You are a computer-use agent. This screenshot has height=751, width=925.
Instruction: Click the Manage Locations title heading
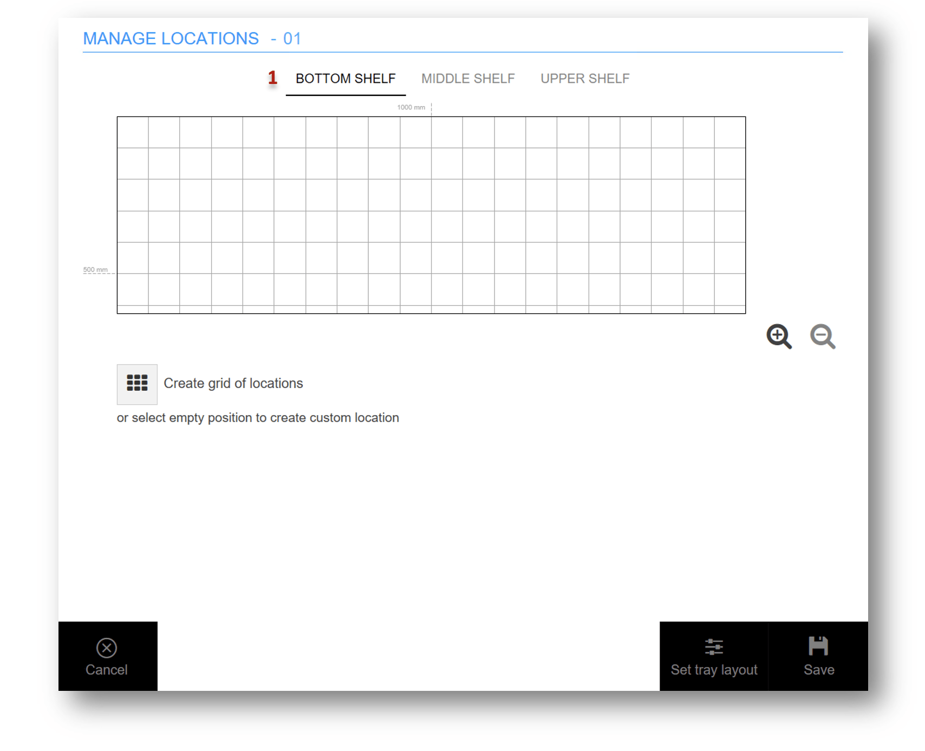[171, 38]
